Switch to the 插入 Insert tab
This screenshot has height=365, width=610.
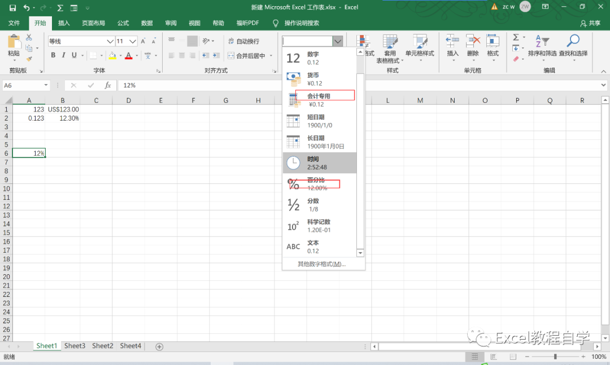tap(64, 23)
